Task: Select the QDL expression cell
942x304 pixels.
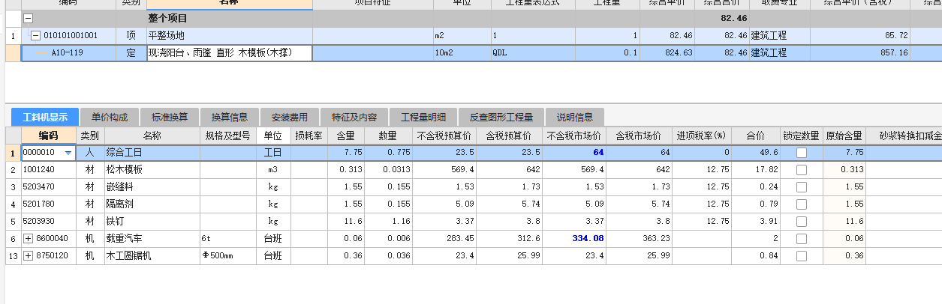Action: pyautogui.click(x=533, y=52)
